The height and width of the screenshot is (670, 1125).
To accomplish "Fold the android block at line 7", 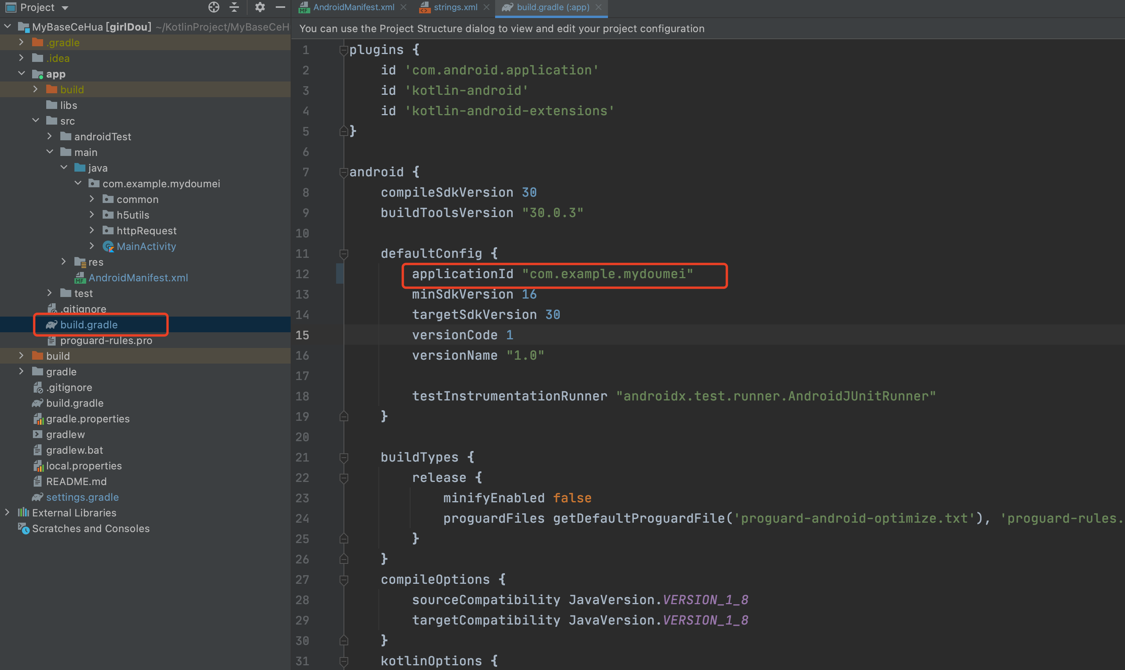I will pyautogui.click(x=344, y=172).
